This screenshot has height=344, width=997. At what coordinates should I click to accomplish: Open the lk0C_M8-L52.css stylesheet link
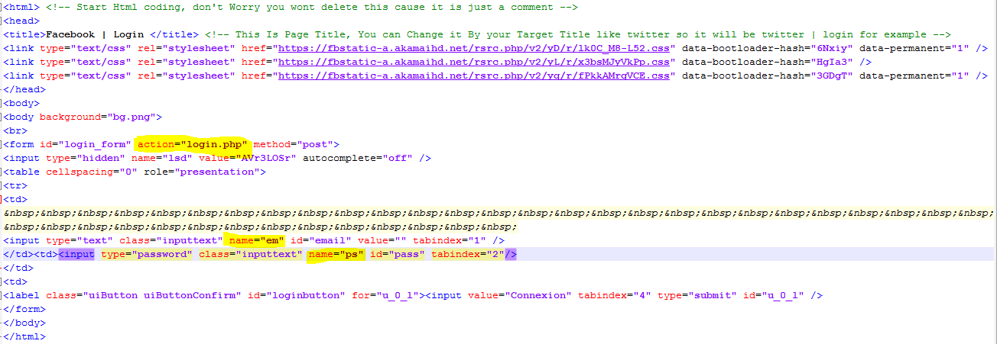(x=475, y=48)
